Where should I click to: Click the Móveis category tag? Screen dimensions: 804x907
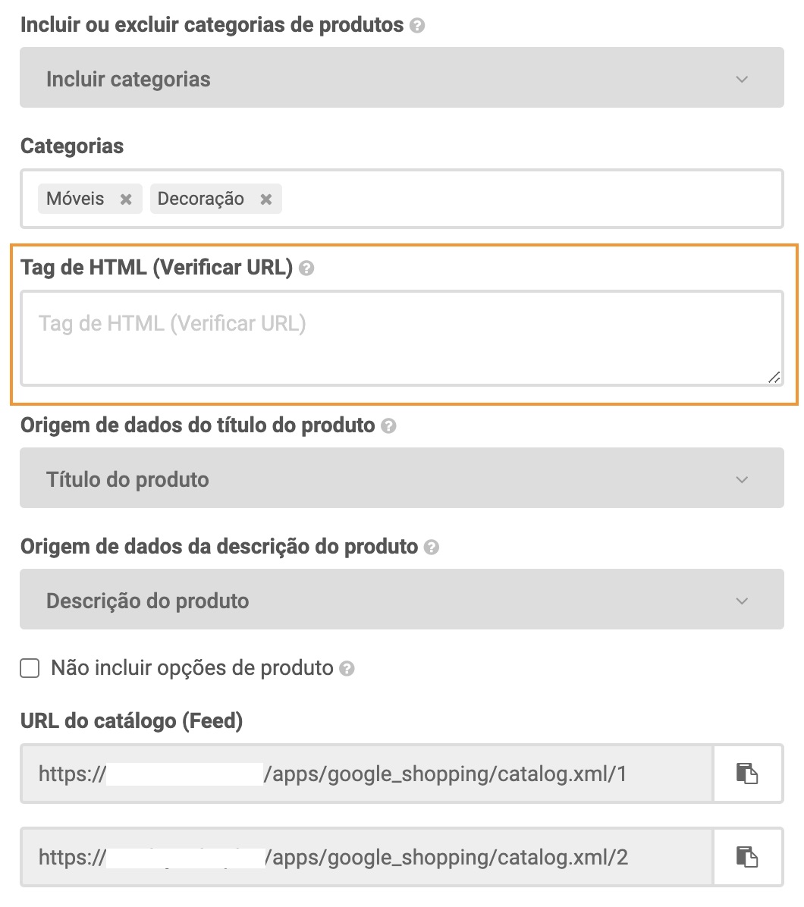coord(76,199)
